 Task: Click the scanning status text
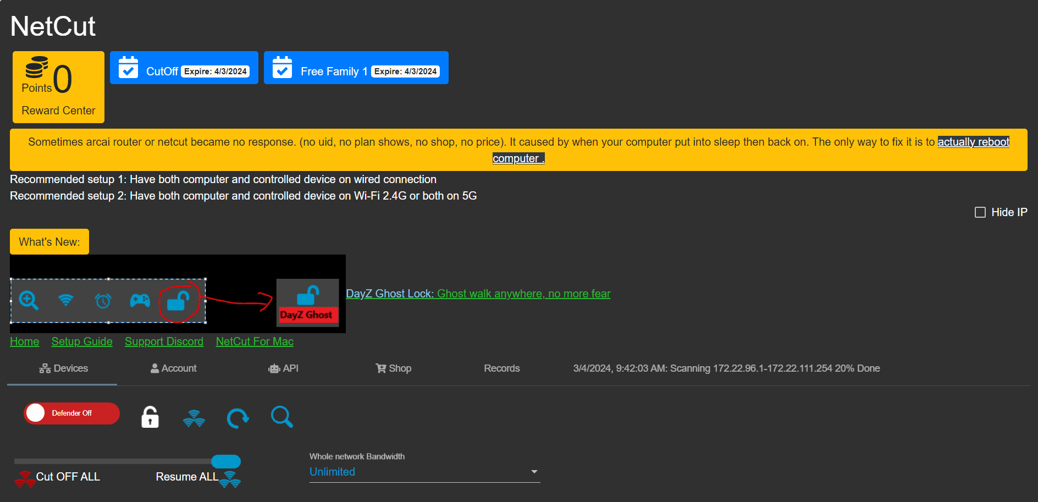[x=726, y=368]
